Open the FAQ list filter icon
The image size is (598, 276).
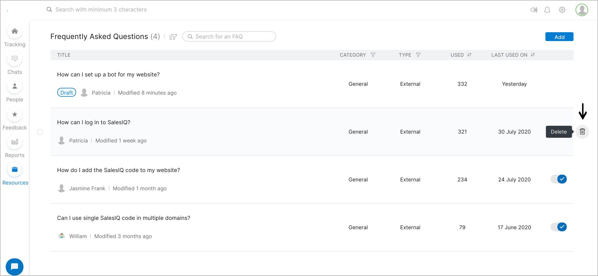[x=173, y=37]
